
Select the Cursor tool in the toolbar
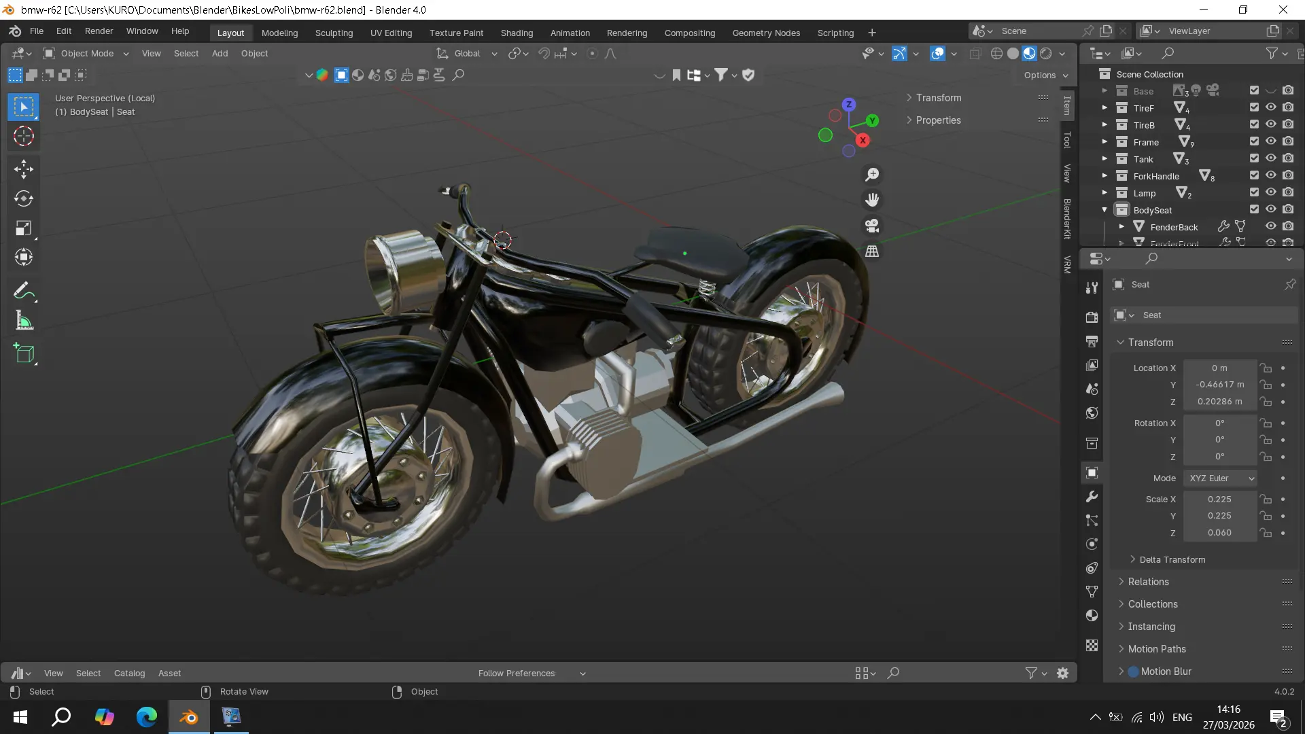coord(24,137)
